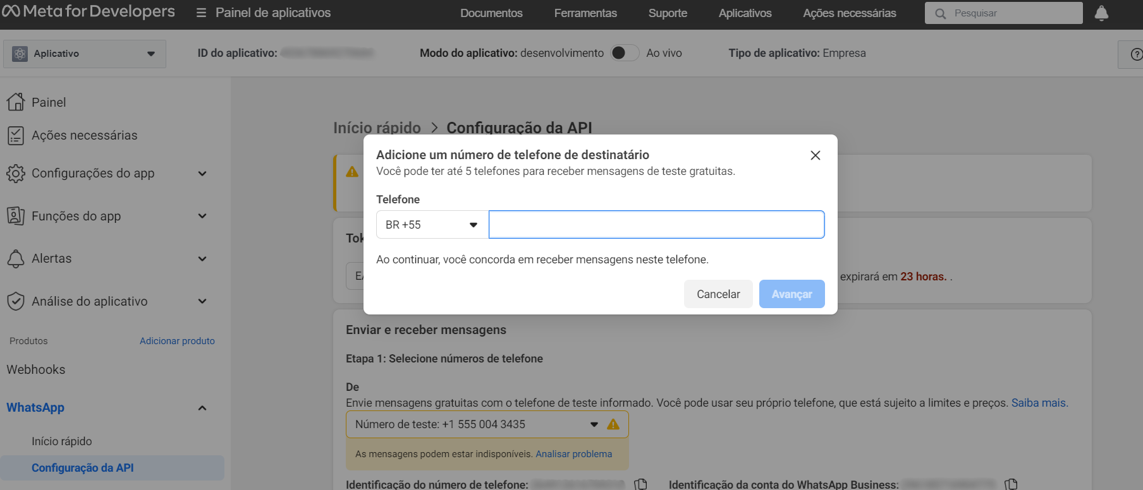Screen dimensions: 1143x490
Task: Click the Painel house icon
Action: pos(16,102)
